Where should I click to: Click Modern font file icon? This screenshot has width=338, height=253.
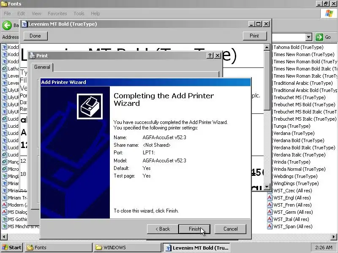[x=4, y=205]
